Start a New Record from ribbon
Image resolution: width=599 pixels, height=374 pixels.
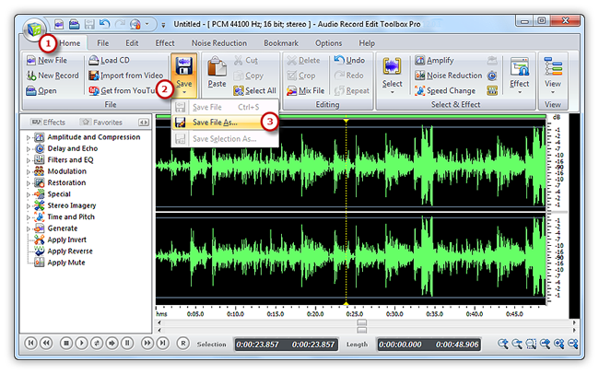click(x=53, y=76)
